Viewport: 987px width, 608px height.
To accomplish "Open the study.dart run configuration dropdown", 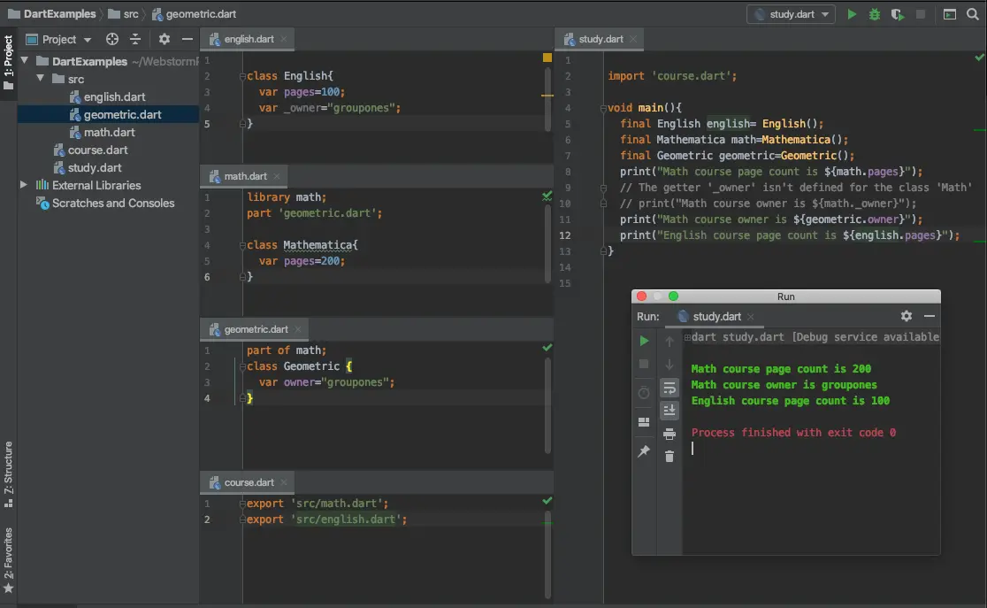I will coord(791,14).
